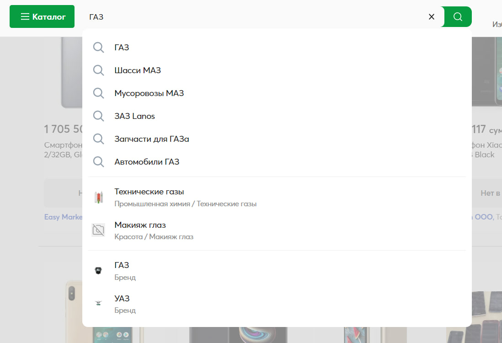
Task: Choose Запчасти для ГАЗа suggestion
Action: [x=277, y=139]
